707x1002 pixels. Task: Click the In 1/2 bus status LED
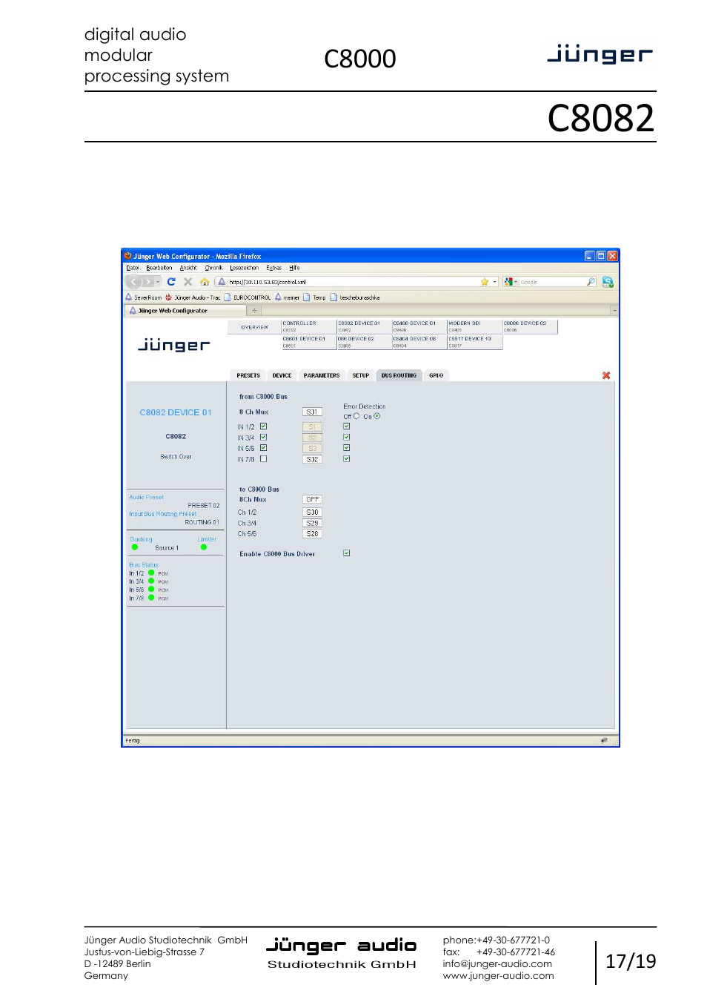coord(151,573)
